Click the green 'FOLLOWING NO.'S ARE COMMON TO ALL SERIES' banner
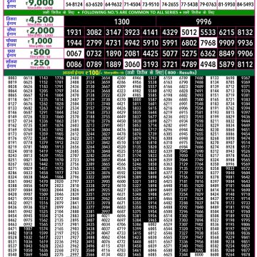Viewport: 257px width, 257px height. 128,12
